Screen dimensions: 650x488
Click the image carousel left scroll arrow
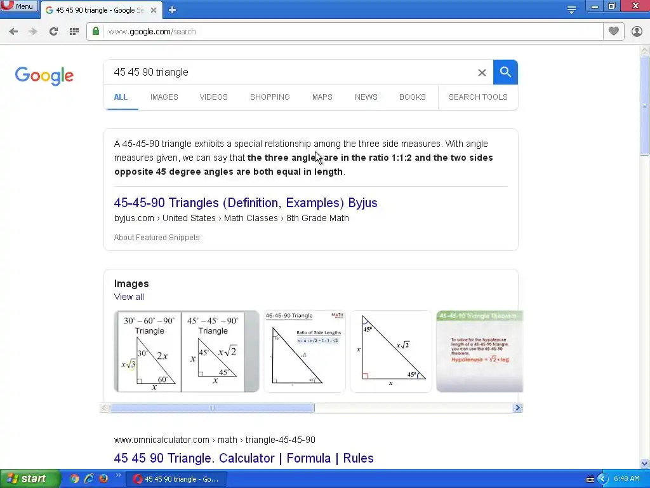pos(105,408)
